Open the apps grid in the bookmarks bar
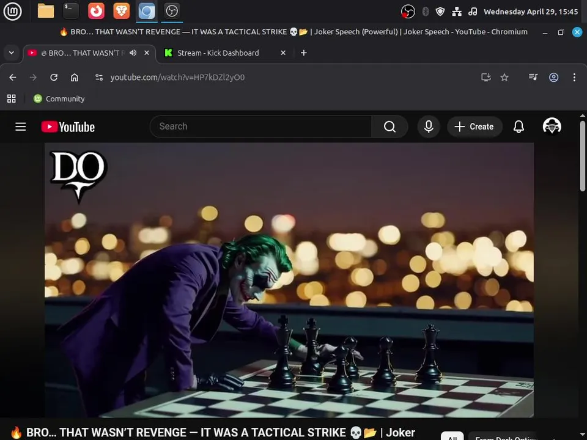The height and width of the screenshot is (440, 587). click(x=12, y=99)
